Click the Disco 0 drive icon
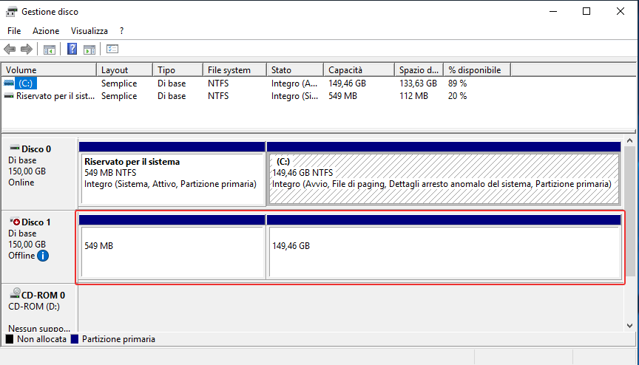 click(x=15, y=148)
